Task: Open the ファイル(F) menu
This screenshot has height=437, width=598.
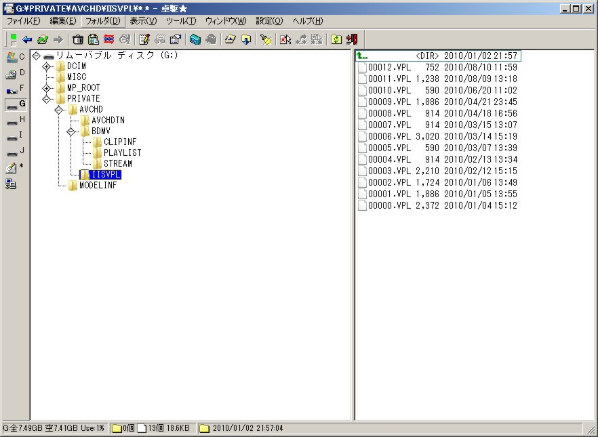Action: pos(23,21)
